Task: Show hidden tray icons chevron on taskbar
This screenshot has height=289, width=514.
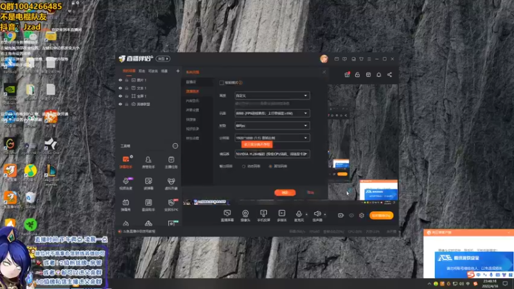Action: (x=429, y=283)
